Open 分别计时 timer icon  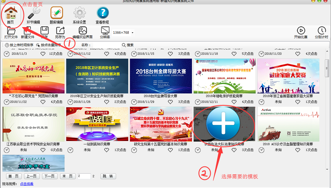coord(321,31)
